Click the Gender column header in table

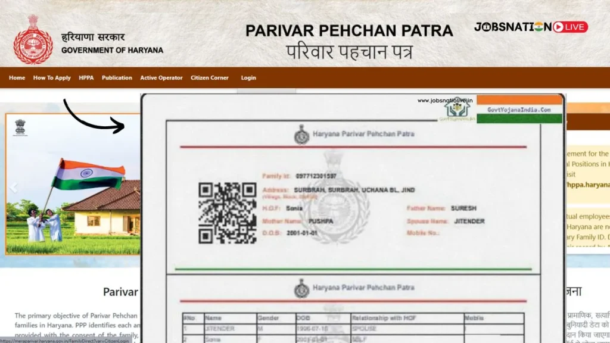coord(268,318)
